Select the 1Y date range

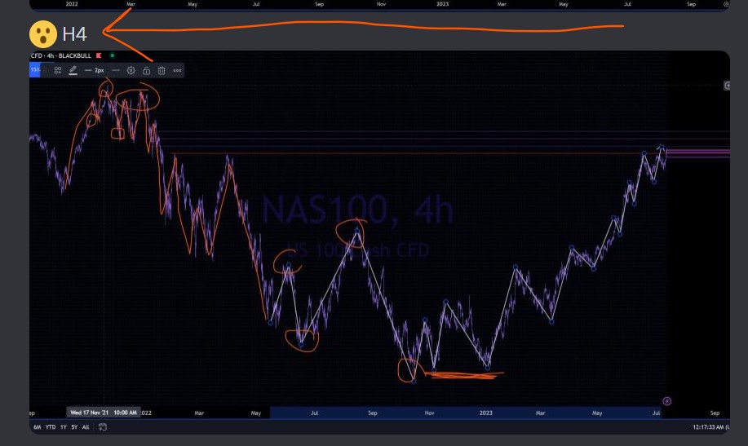64,427
